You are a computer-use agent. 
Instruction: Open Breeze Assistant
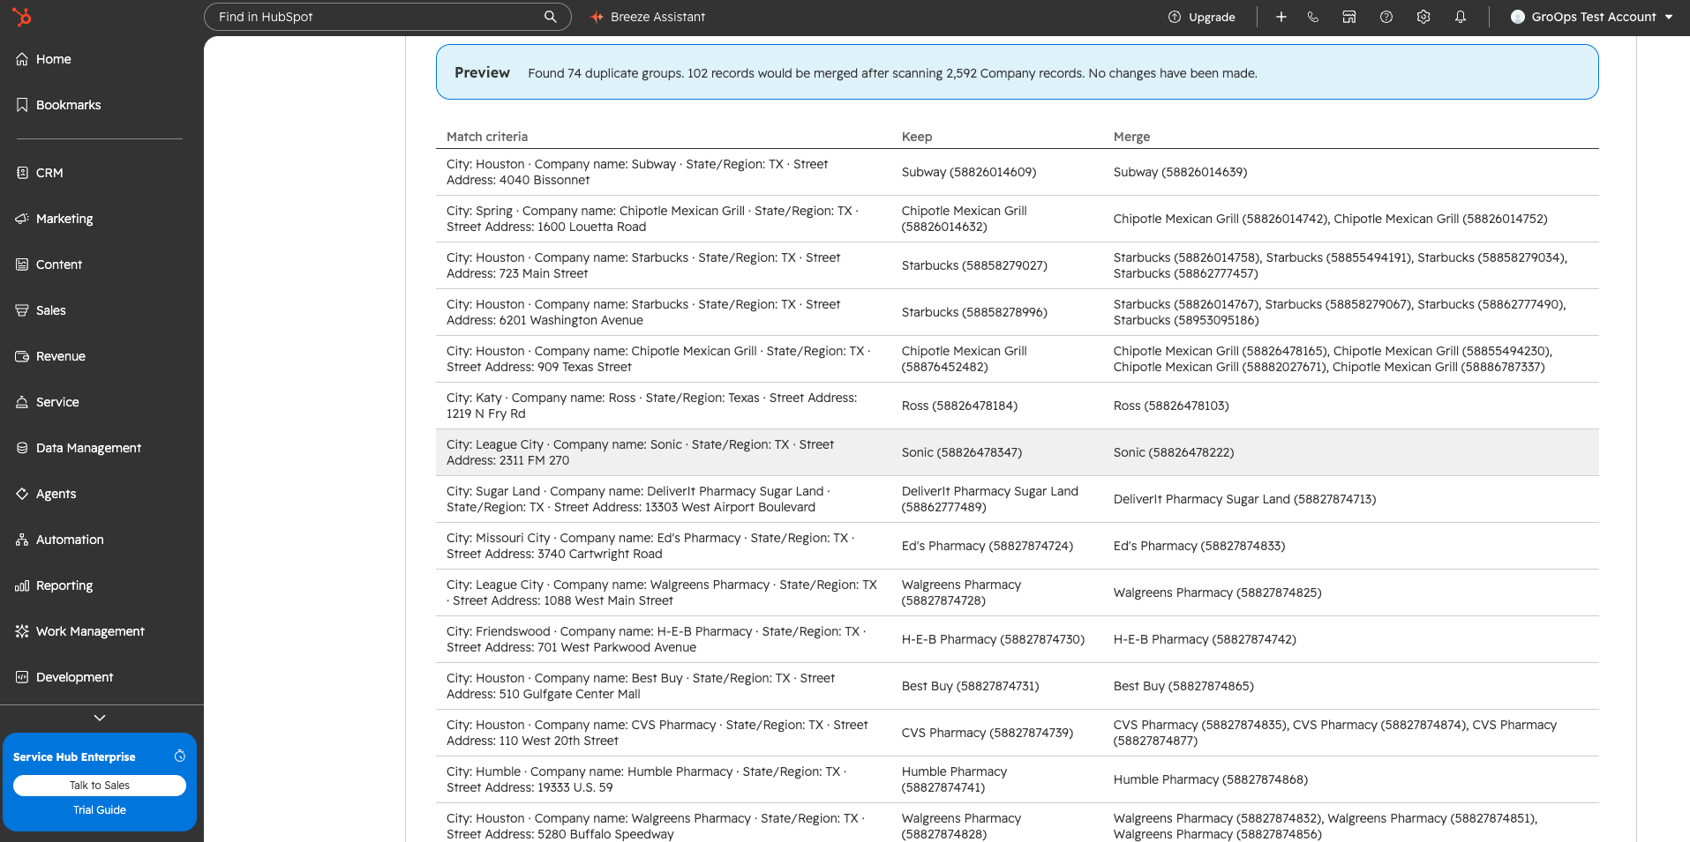click(x=648, y=17)
